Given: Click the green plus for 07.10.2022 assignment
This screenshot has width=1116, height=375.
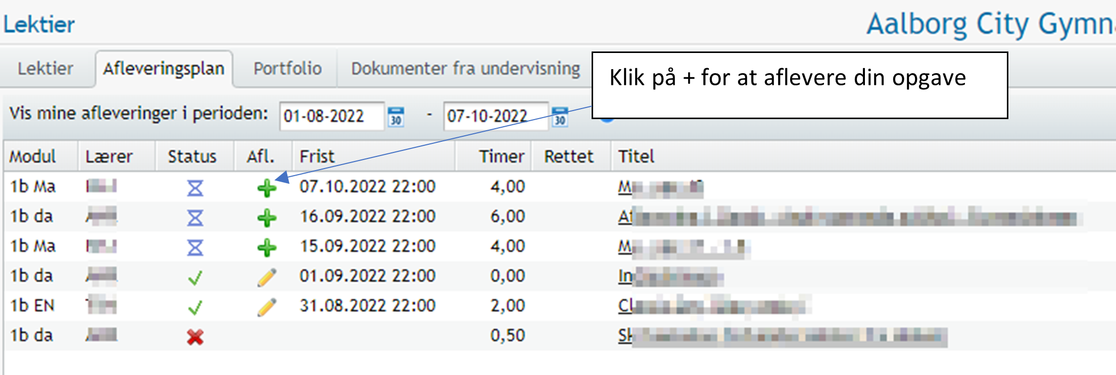Looking at the screenshot, I should click(x=266, y=188).
